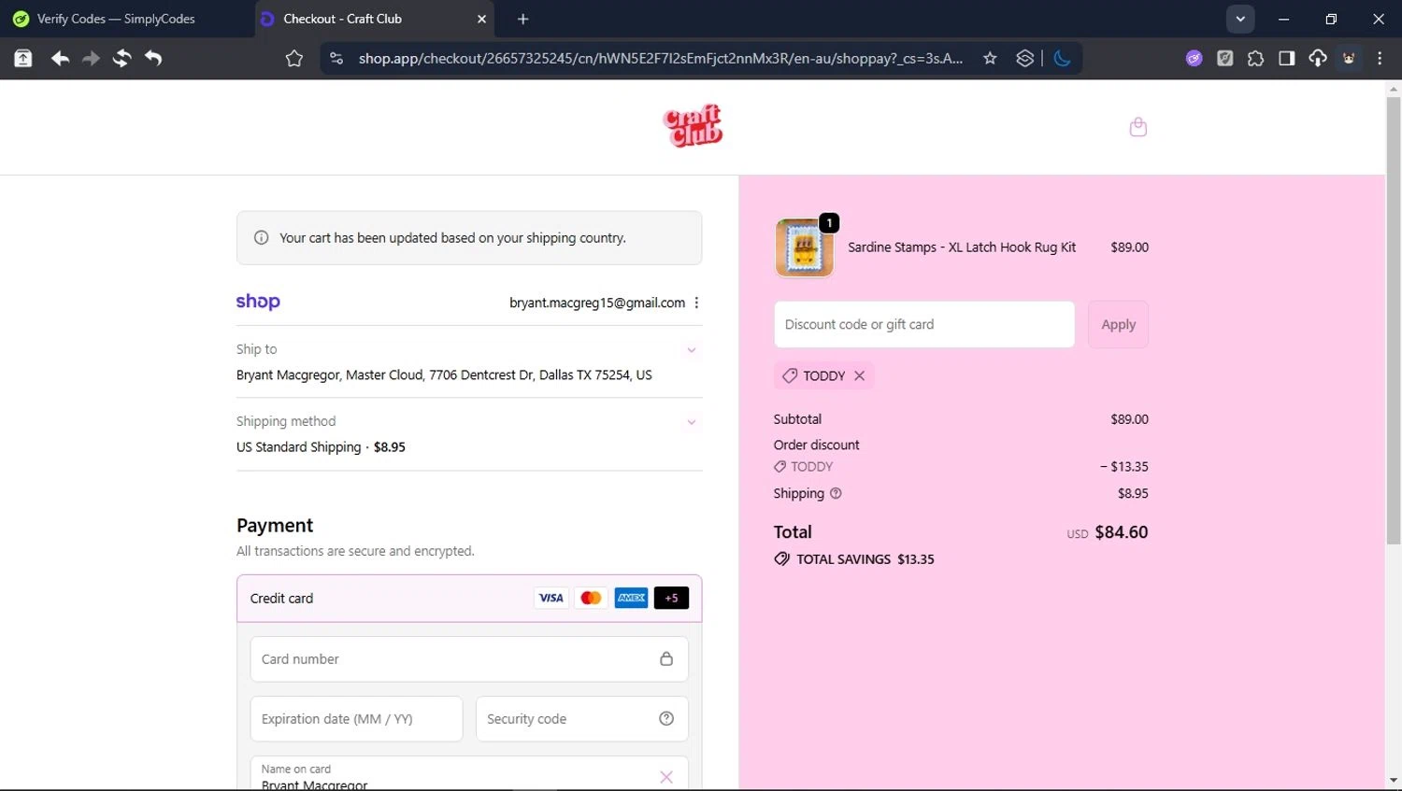Viewport: 1402px width, 791px height.
Task: Bookmark this page with the star in address bar
Action: coord(990,58)
